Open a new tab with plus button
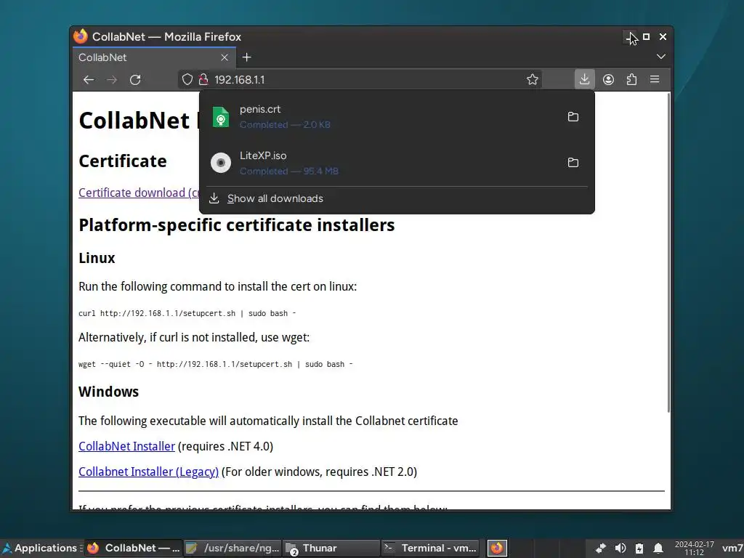The height and width of the screenshot is (558, 744). 247,57
